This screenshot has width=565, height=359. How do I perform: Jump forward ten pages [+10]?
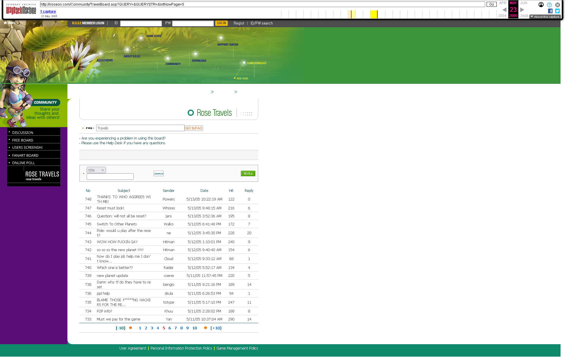click(x=216, y=328)
